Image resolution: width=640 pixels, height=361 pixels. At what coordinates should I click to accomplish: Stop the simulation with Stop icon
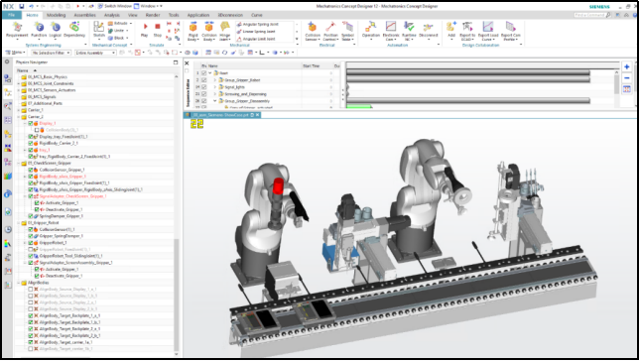pos(158,29)
